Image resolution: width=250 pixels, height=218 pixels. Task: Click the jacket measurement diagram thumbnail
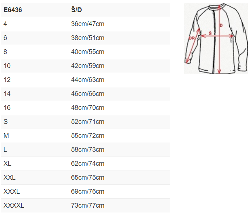click(x=216, y=39)
